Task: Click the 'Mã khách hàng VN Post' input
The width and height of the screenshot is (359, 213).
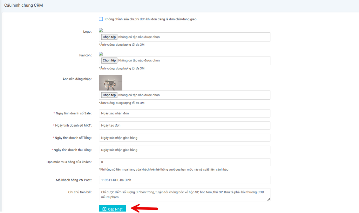Action: click(184, 180)
